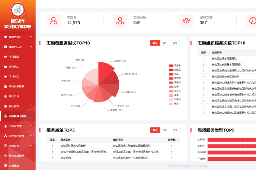Toggle the 曹志宏 legend entry
The width and height of the screenshot is (256, 170).
click(x=175, y=79)
